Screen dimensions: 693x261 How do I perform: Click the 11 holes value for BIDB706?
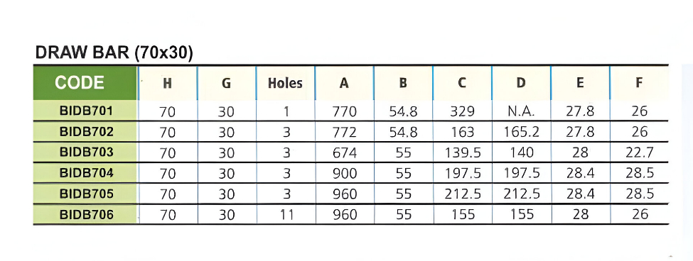click(x=285, y=215)
